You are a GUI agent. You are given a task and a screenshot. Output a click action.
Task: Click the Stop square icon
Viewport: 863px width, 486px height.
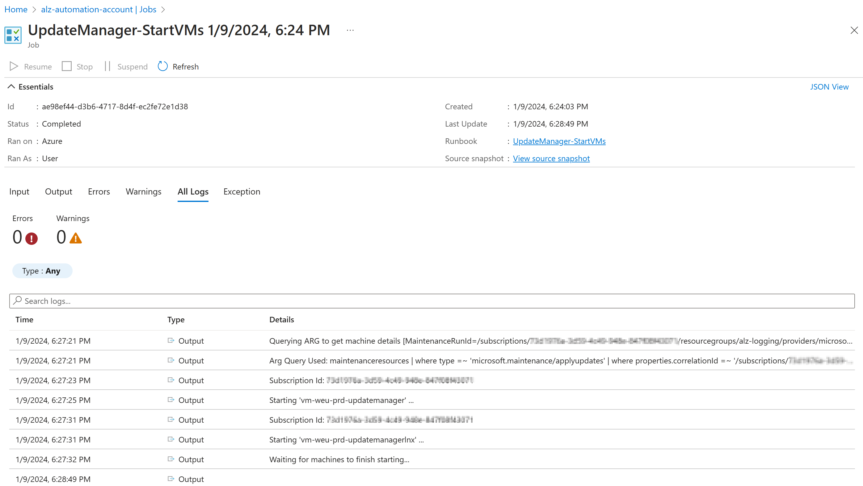tap(67, 66)
